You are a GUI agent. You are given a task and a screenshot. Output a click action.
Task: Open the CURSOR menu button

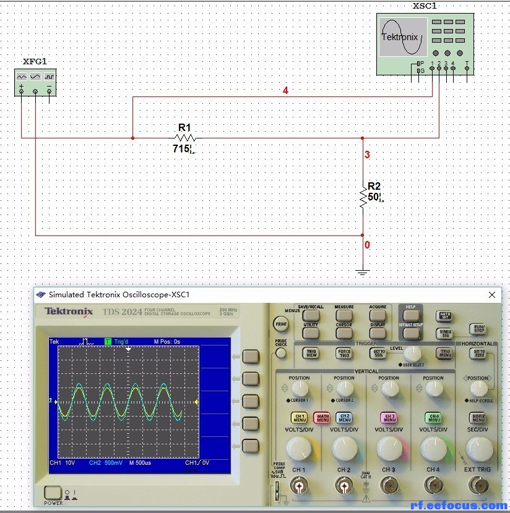(344, 333)
